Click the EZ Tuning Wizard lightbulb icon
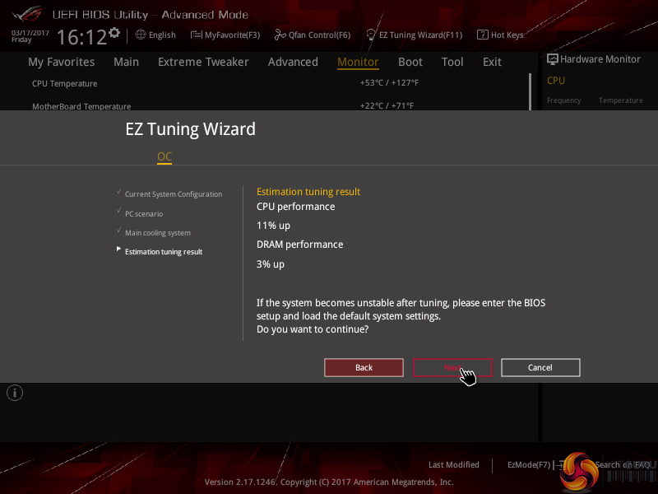Viewport: 658px width, 494px height. (x=371, y=35)
